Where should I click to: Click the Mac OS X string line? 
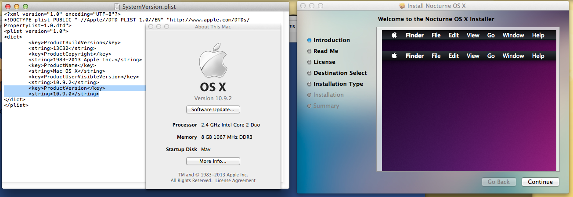(x=67, y=71)
